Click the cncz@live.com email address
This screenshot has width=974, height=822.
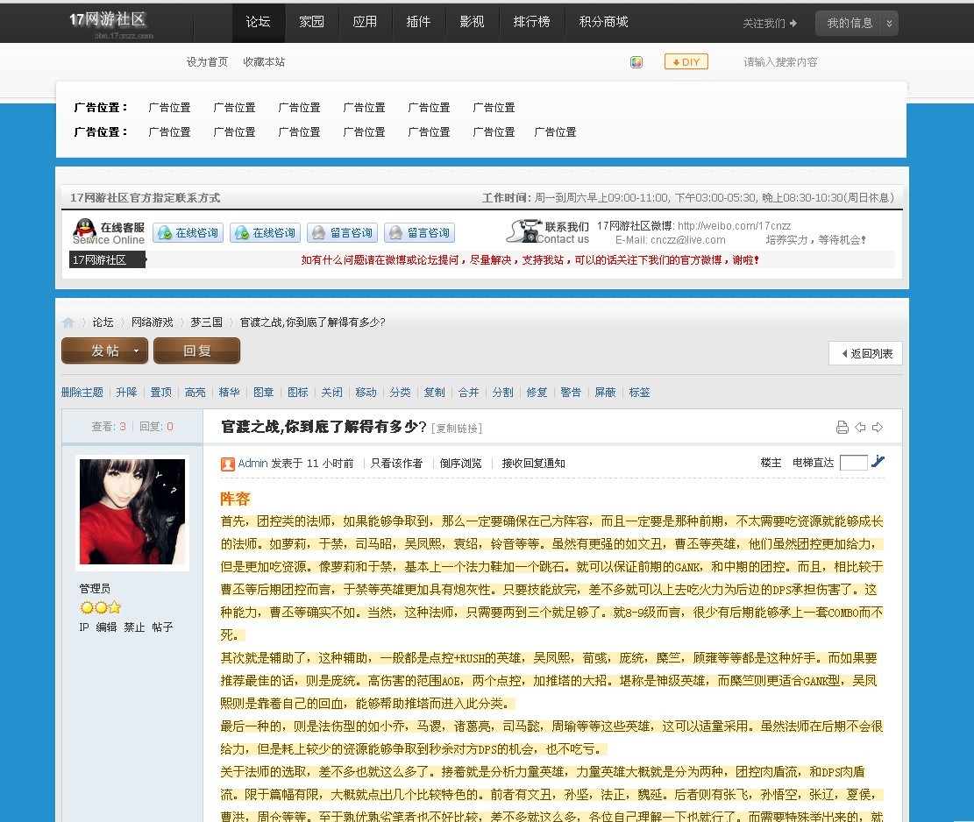(687, 240)
